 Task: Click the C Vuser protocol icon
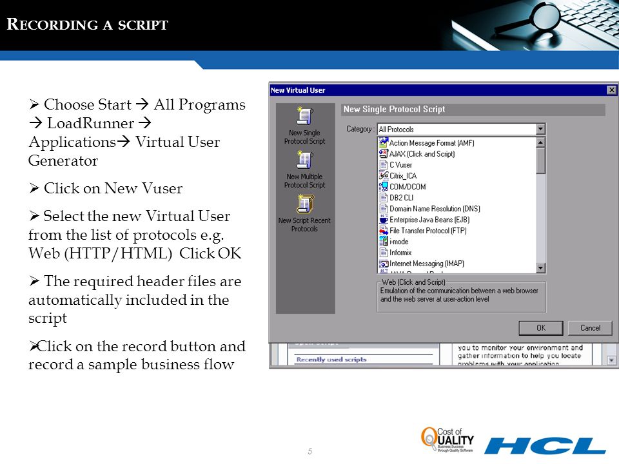click(x=383, y=164)
